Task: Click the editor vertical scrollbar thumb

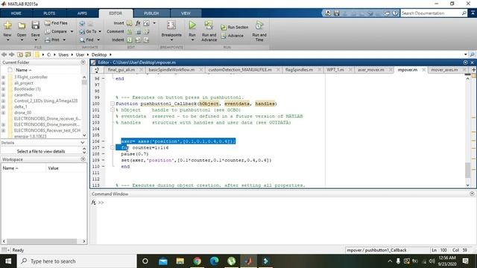Action: [x=467, y=170]
